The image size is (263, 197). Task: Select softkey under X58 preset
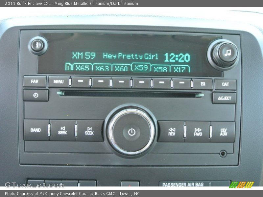tap(162, 83)
